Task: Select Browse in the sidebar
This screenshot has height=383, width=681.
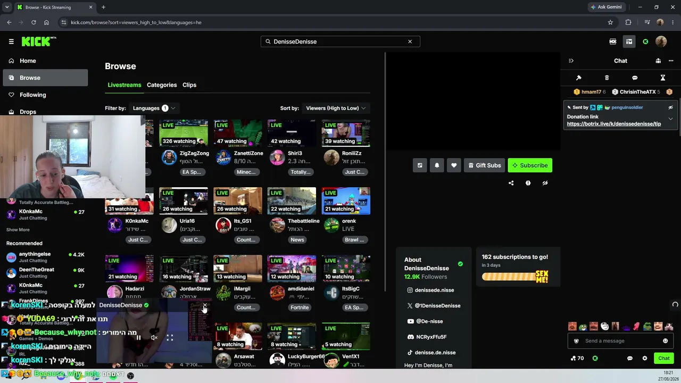Action: [45, 78]
